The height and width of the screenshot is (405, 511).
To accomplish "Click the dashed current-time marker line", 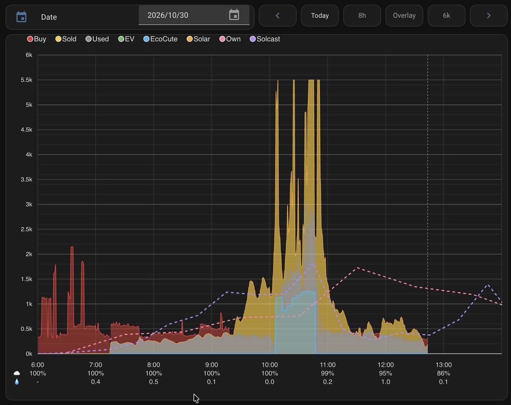I will pyautogui.click(x=428, y=204).
